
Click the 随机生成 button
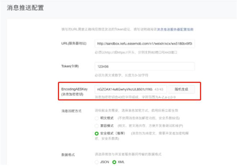click(x=181, y=89)
